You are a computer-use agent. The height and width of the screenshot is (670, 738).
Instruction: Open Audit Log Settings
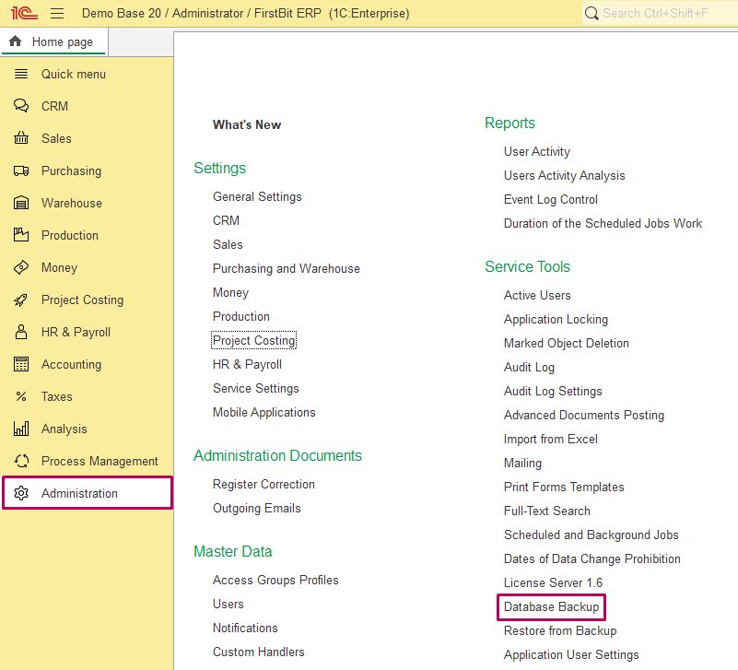tap(553, 392)
